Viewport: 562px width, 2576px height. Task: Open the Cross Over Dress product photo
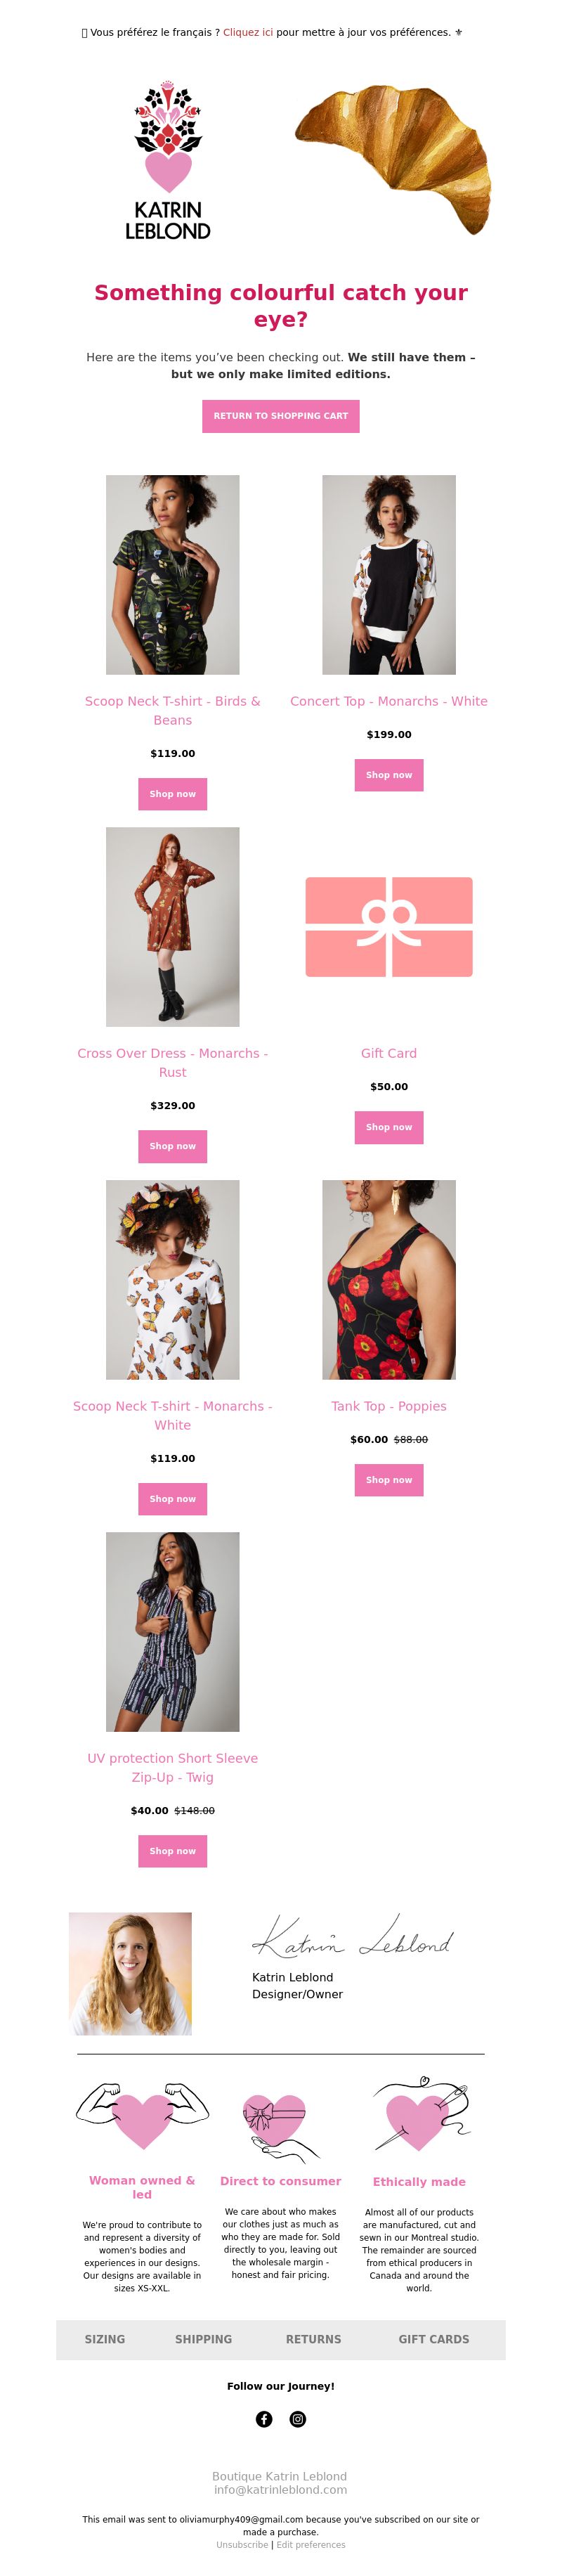[x=173, y=927]
